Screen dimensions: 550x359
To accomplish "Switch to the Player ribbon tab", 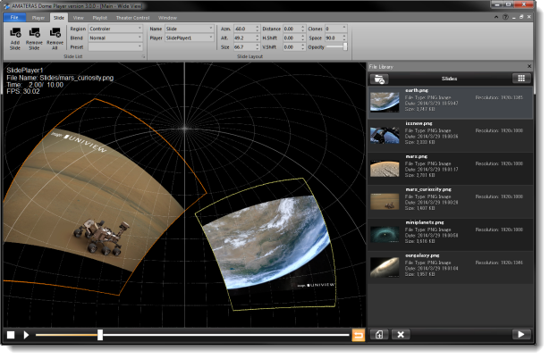I will (x=38, y=18).
